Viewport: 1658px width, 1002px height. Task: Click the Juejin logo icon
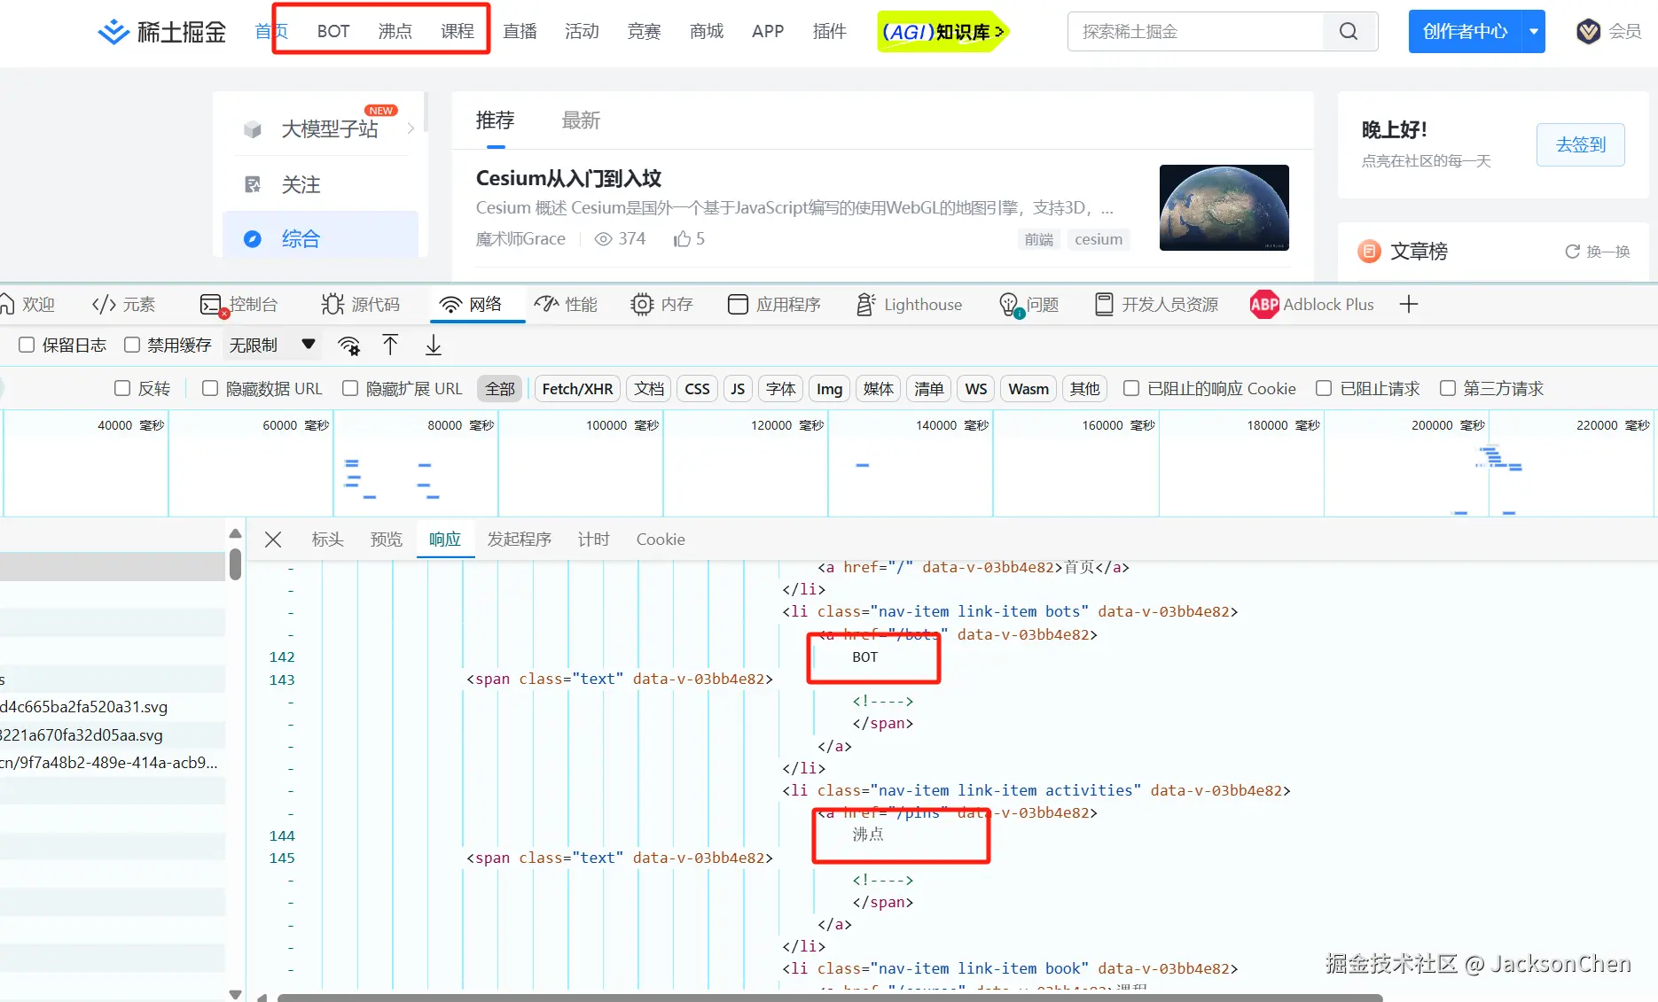[x=113, y=32]
